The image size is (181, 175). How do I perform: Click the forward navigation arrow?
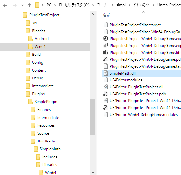[x=15, y=5]
